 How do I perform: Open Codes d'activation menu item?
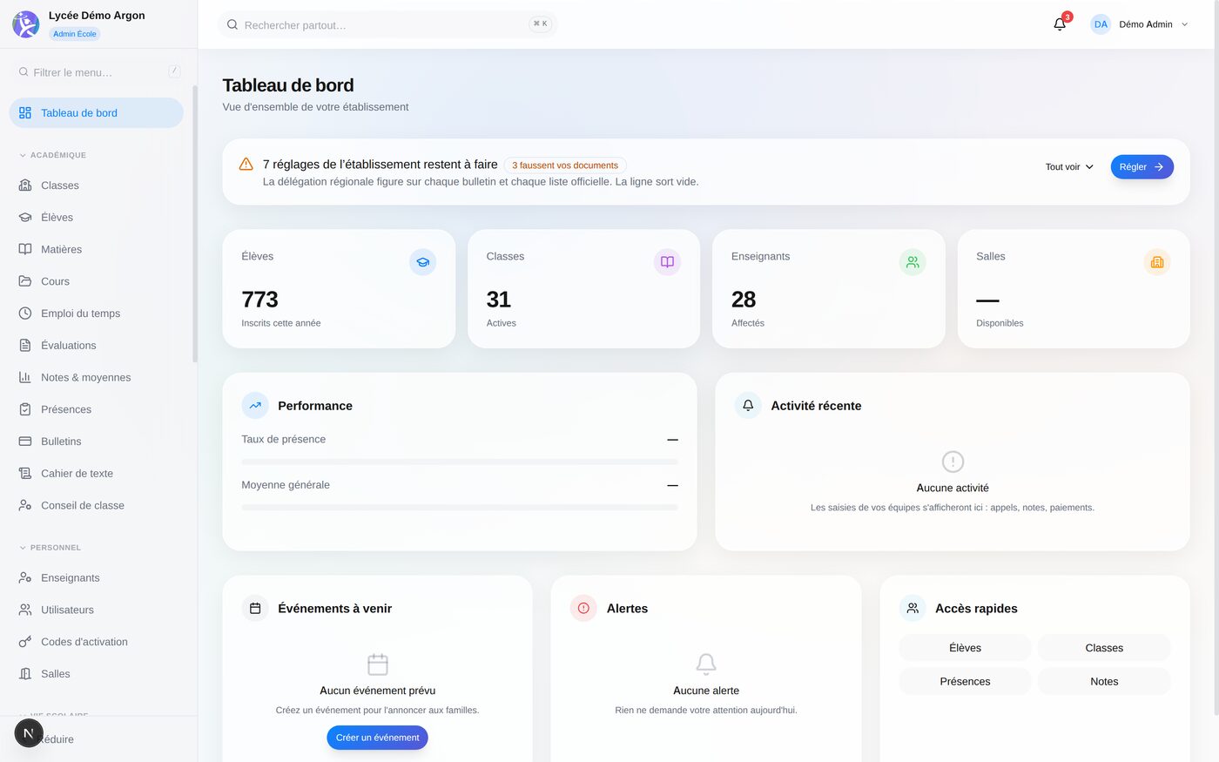click(96, 642)
